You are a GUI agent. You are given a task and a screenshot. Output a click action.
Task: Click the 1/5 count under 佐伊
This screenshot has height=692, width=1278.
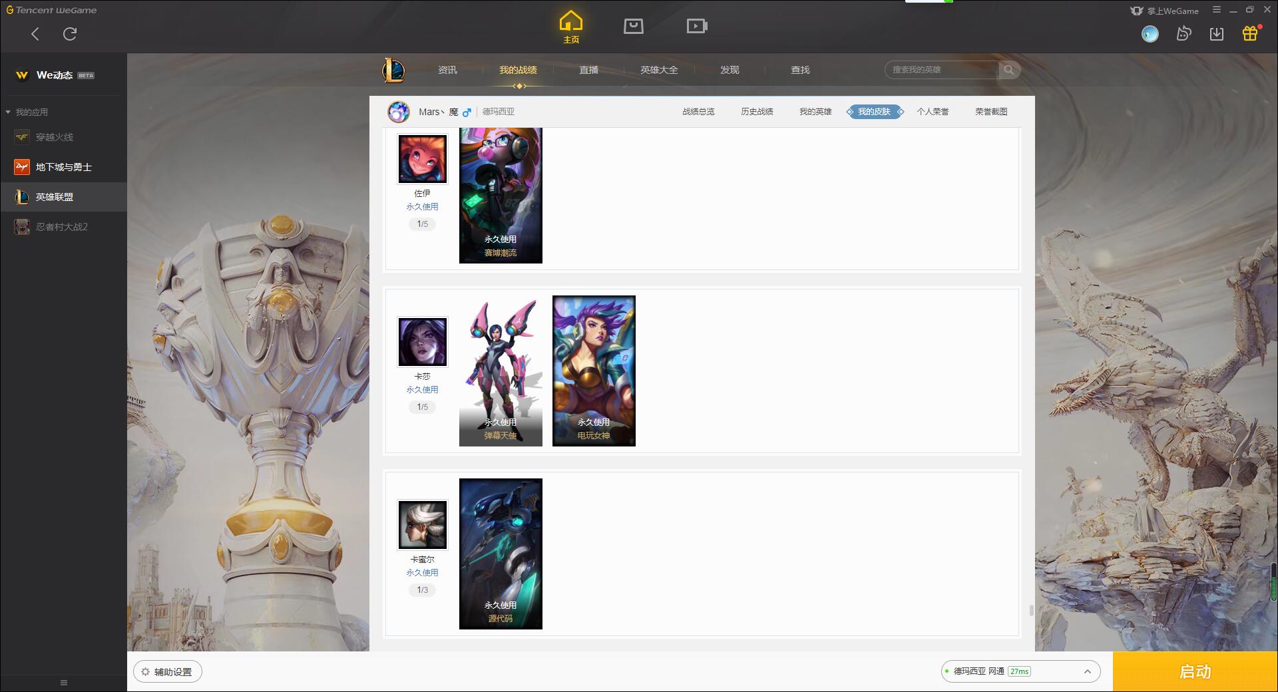[423, 224]
